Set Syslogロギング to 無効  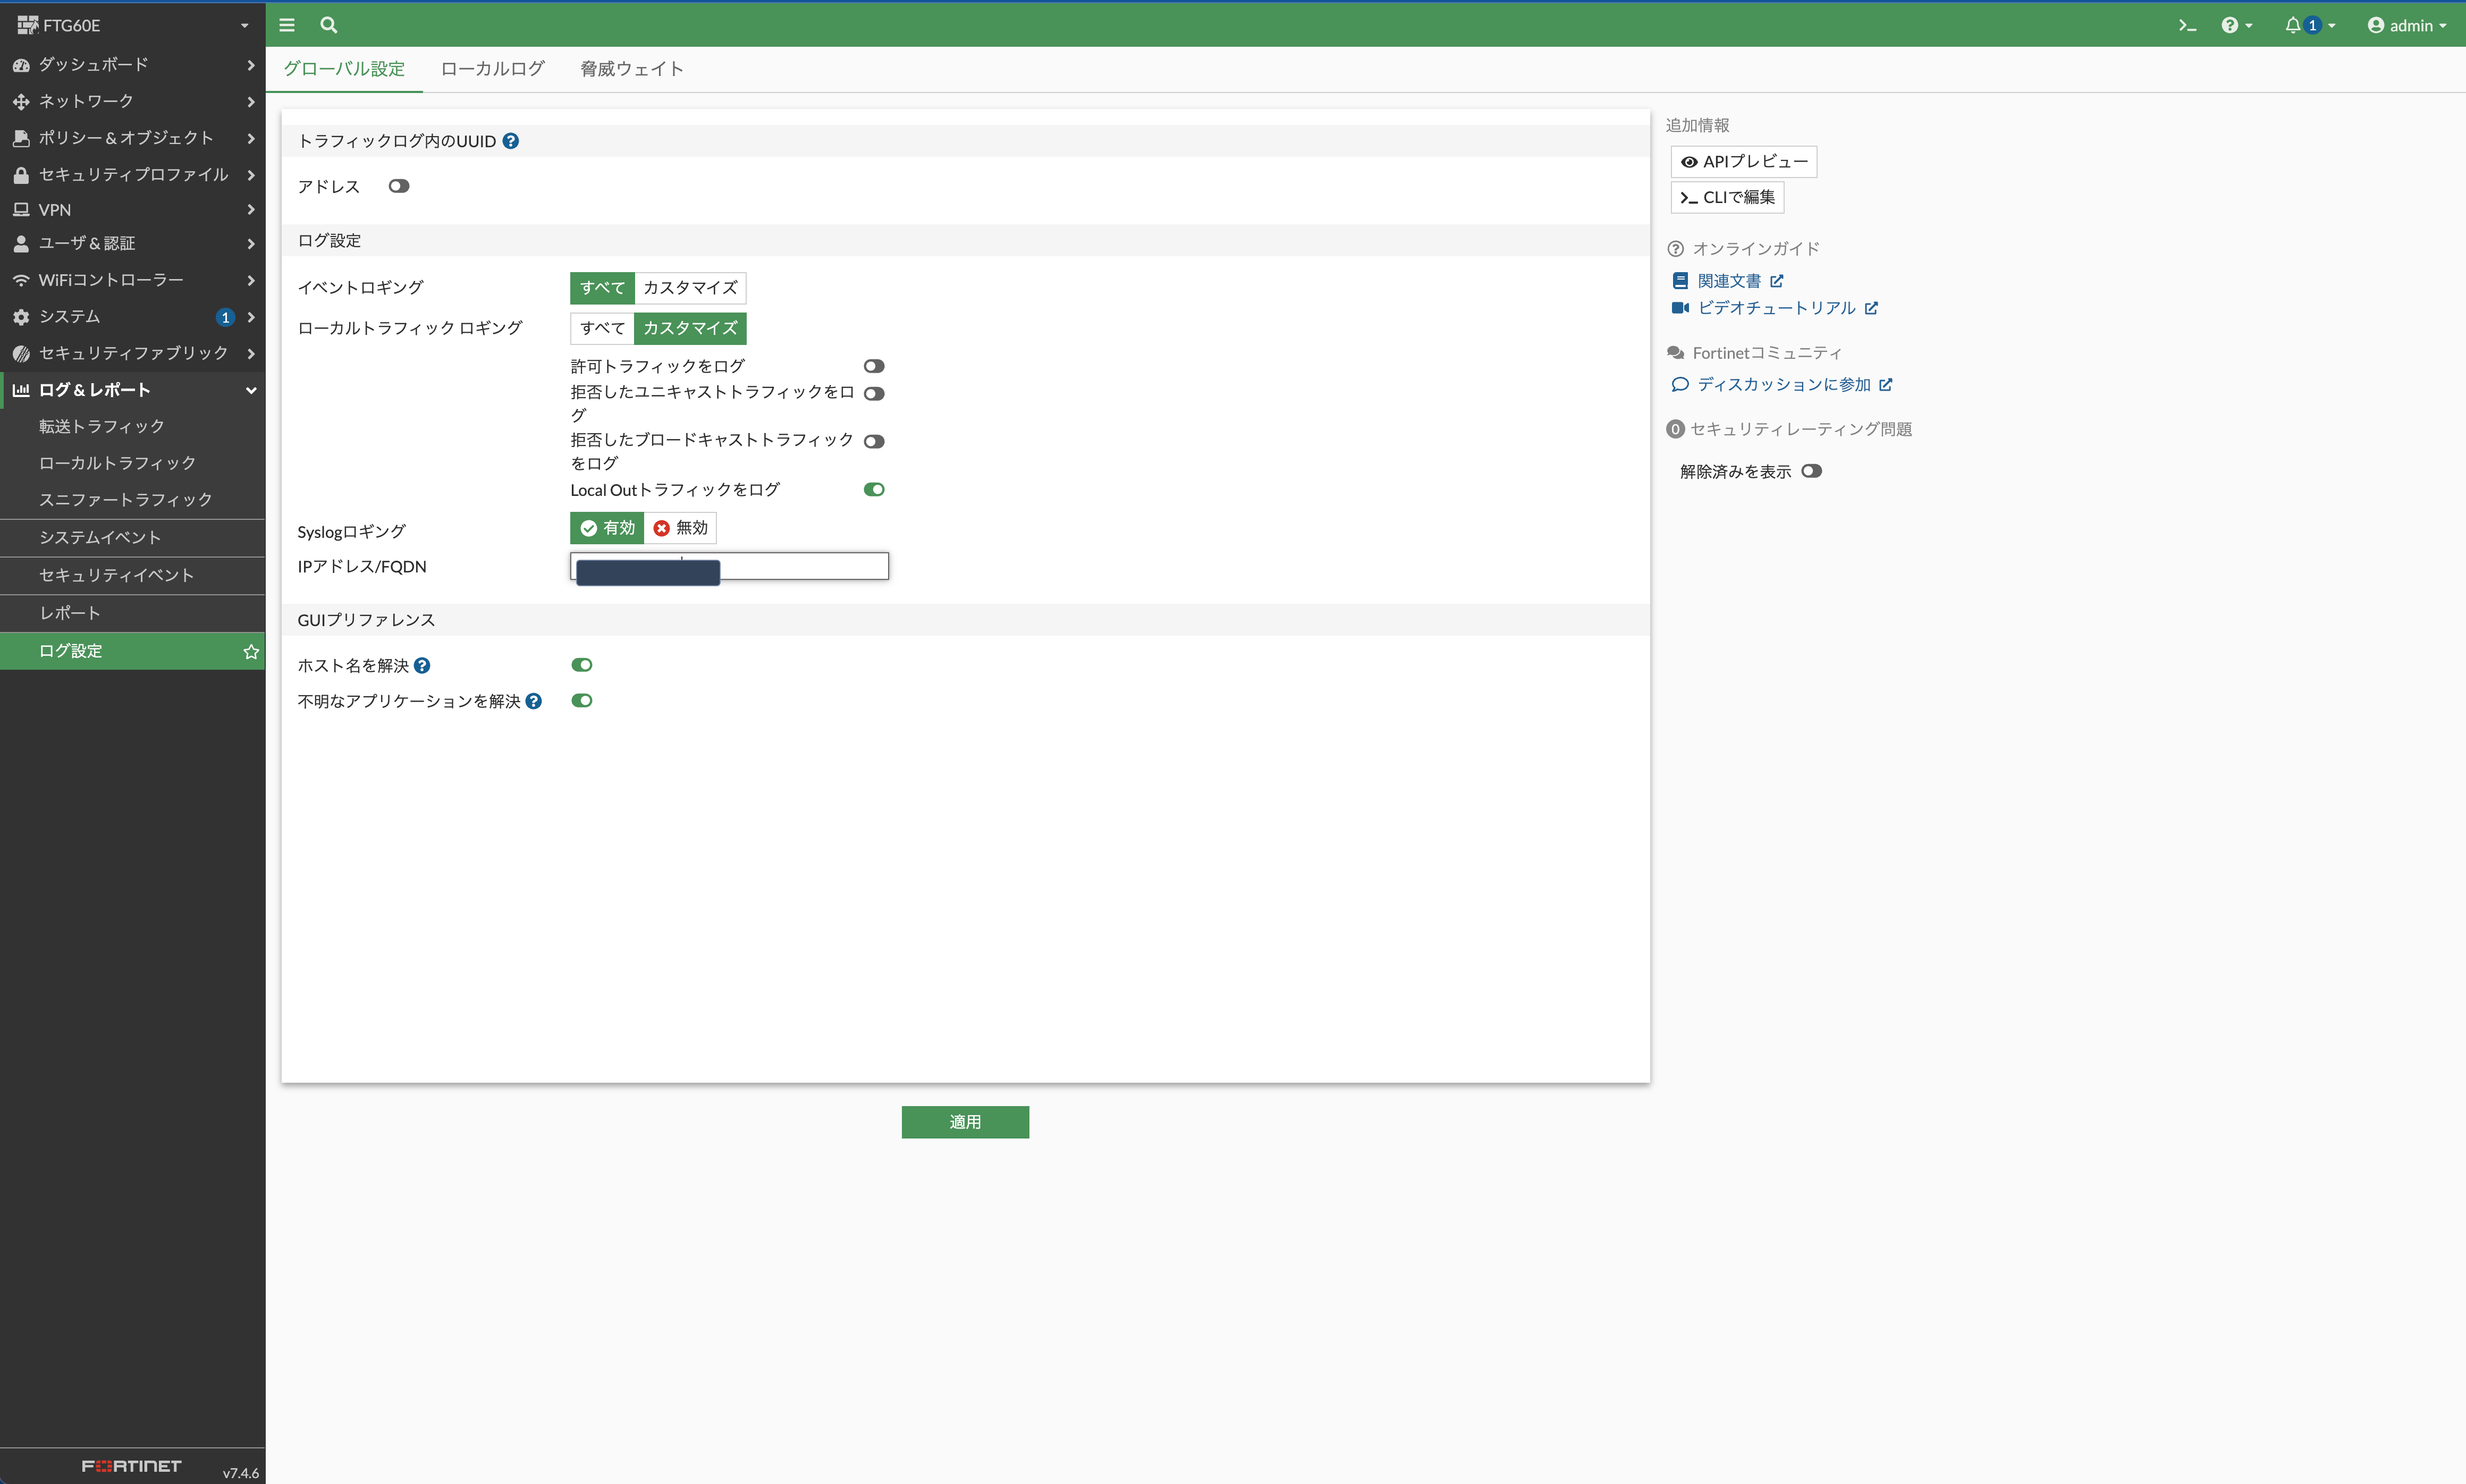pos(680,528)
